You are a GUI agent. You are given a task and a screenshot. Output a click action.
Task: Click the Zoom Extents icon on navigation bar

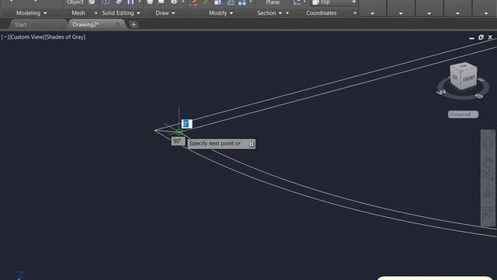pyautogui.click(x=488, y=174)
